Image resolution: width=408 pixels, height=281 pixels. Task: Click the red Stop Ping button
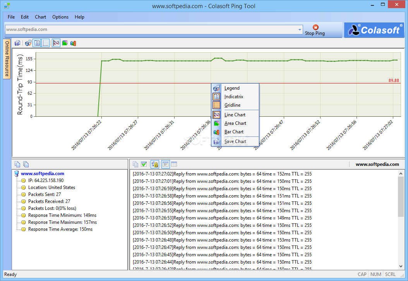point(315,30)
